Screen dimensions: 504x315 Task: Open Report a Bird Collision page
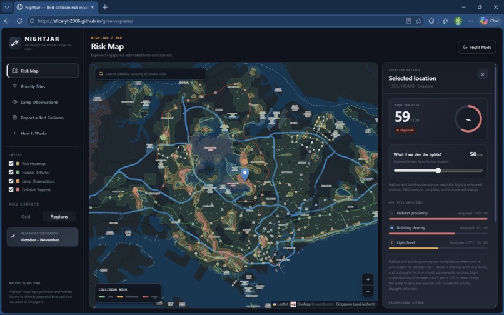click(43, 117)
